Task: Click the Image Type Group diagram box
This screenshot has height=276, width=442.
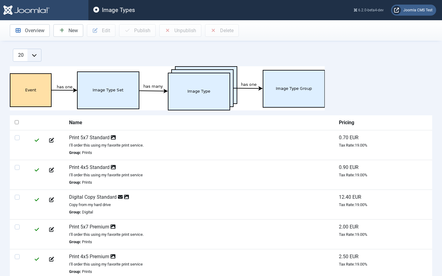Action: (x=294, y=89)
